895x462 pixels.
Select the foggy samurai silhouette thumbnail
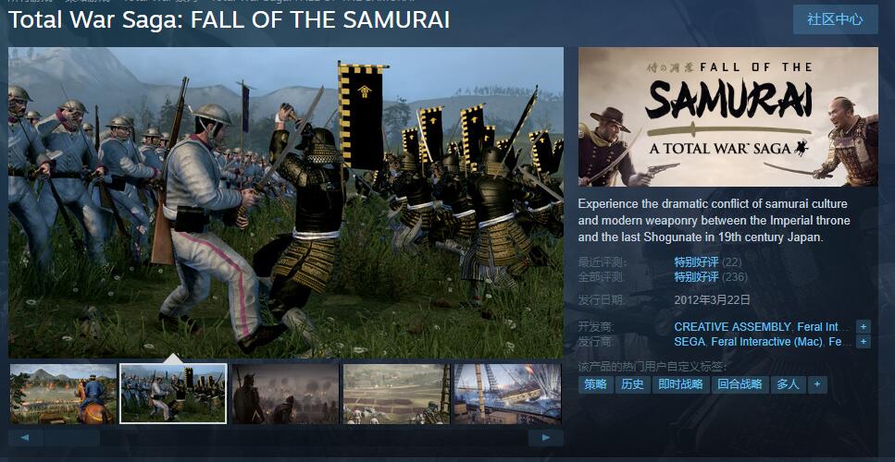coord(285,394)
